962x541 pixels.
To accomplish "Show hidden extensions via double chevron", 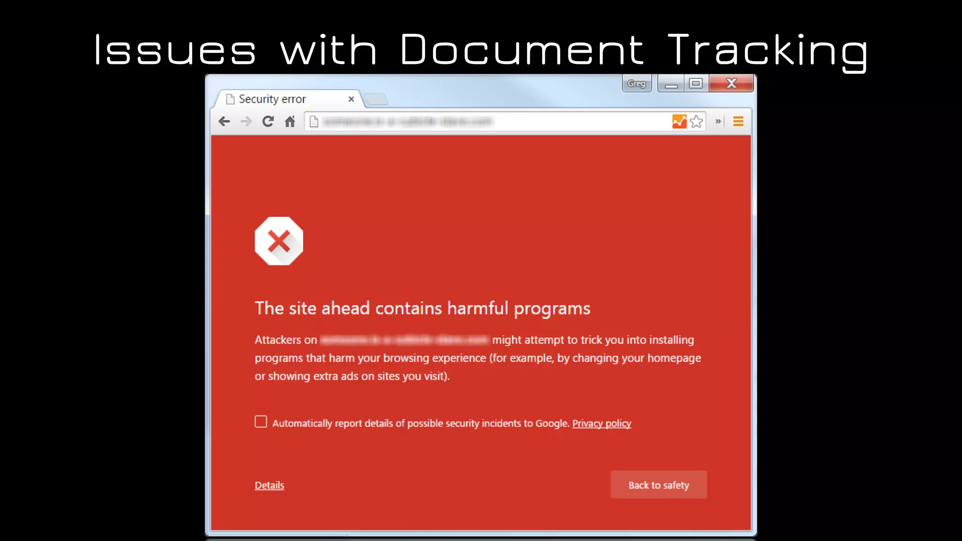I will (x=718, y=121).
